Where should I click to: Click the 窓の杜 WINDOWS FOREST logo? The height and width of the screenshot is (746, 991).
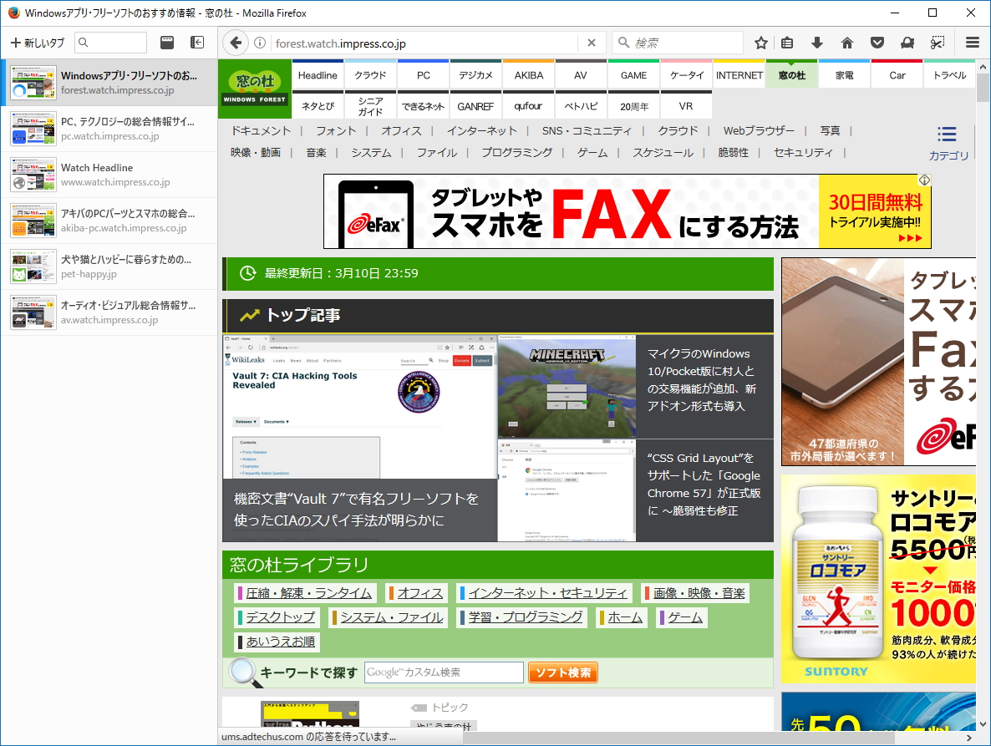click(x=253, y=89)
